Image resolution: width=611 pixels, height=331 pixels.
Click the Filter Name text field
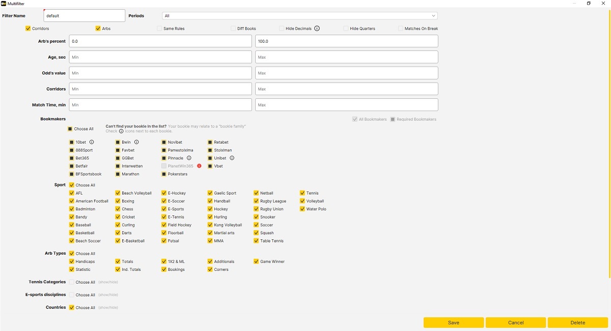coord(84,16)
